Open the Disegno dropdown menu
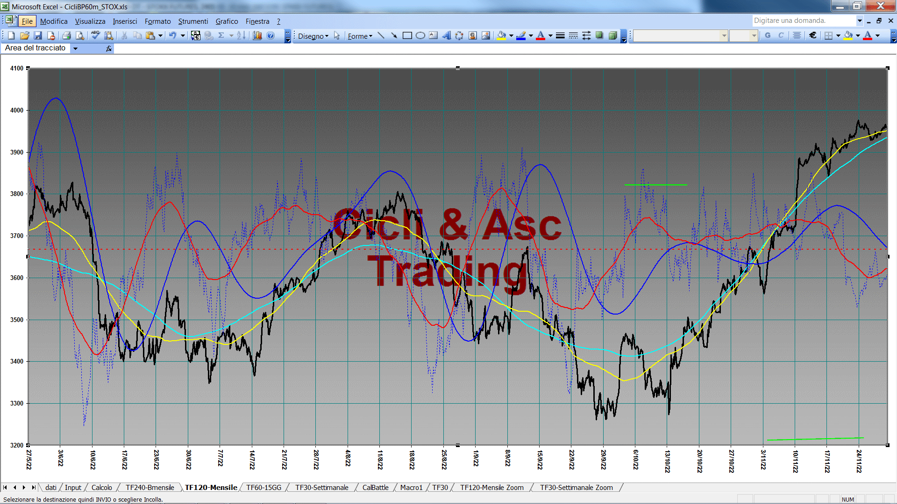Screen dimensions: 897x504 (x=313, y=36)
